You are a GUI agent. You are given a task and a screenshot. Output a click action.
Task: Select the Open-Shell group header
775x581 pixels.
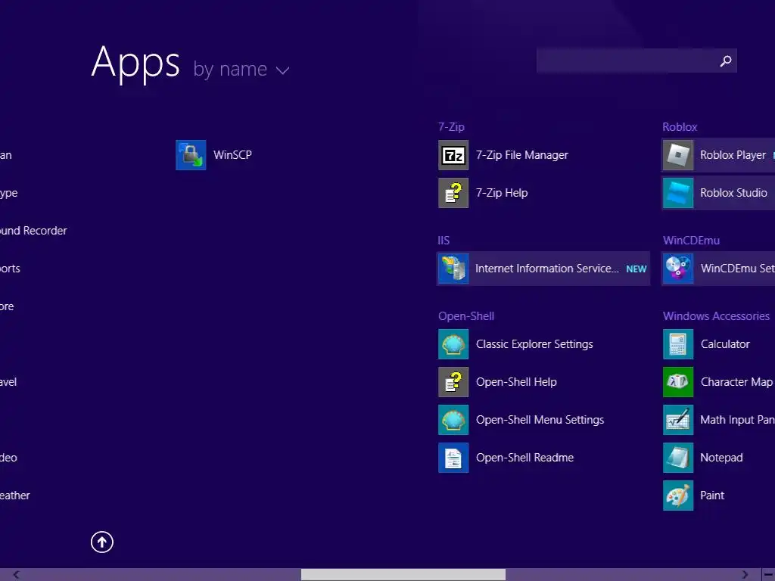(x=466, y=316)
